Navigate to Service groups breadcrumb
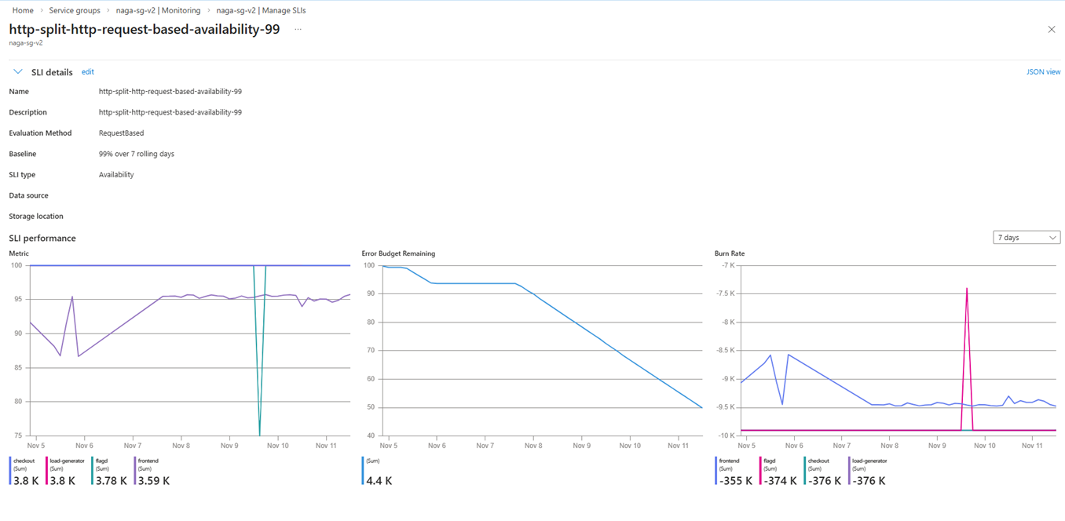 (x=75, y=10)
